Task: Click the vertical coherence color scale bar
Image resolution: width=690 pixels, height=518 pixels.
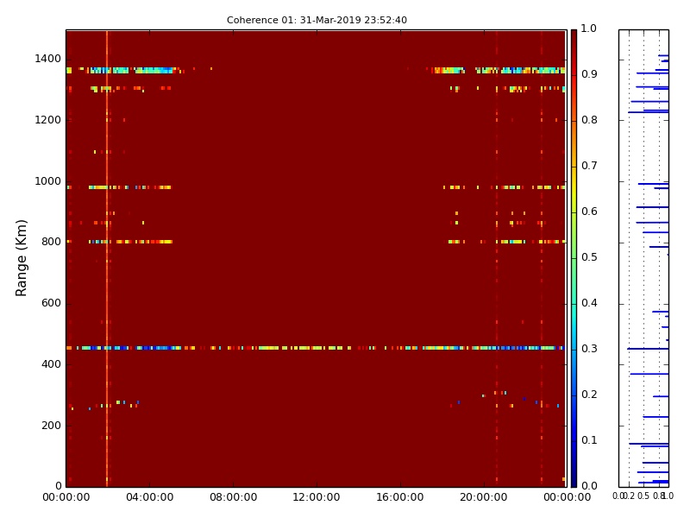Action: pos(574,258)
